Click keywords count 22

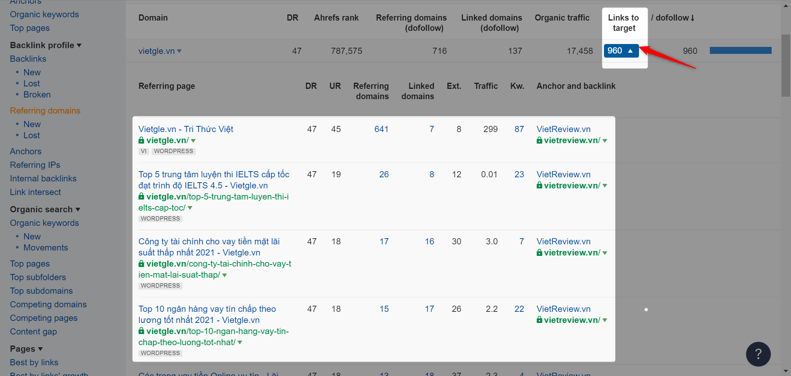[x=519, y=309]
